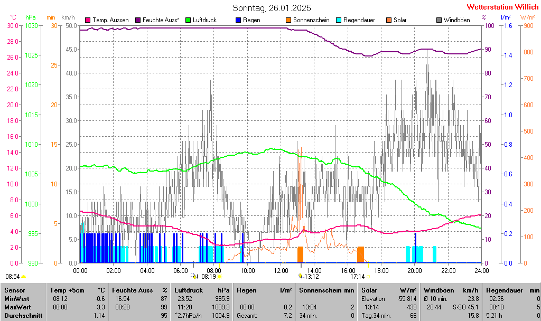This screenshot has width=541, height=321.
Task: Click the 'Windböen' legend label
Action: tap(457, 20)
